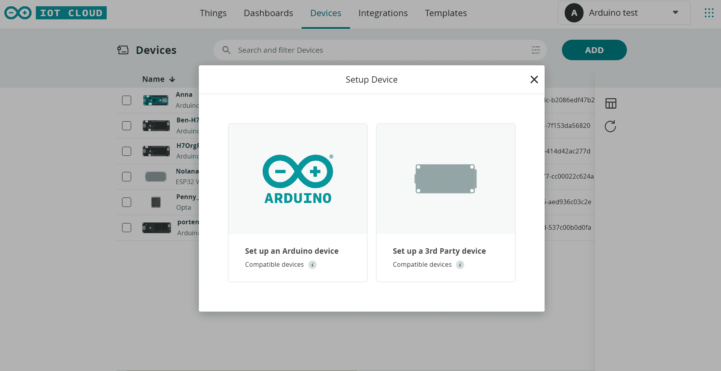Click the refresh devices icon
This screenshot has width=721, height=371.
(610, 126)
